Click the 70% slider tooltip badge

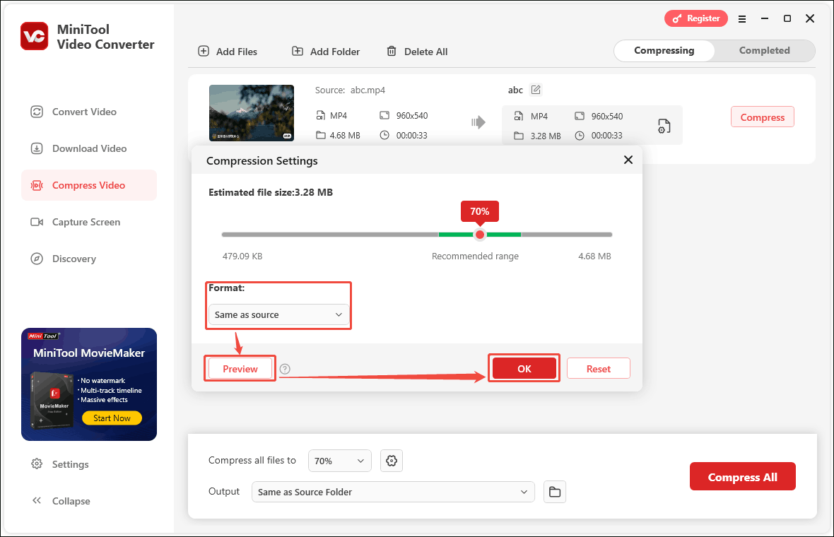point(480,211)
